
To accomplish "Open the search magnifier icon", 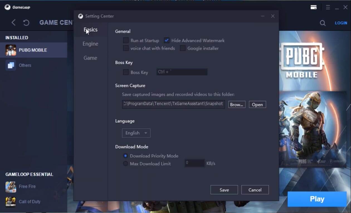I will pos(323,23).
